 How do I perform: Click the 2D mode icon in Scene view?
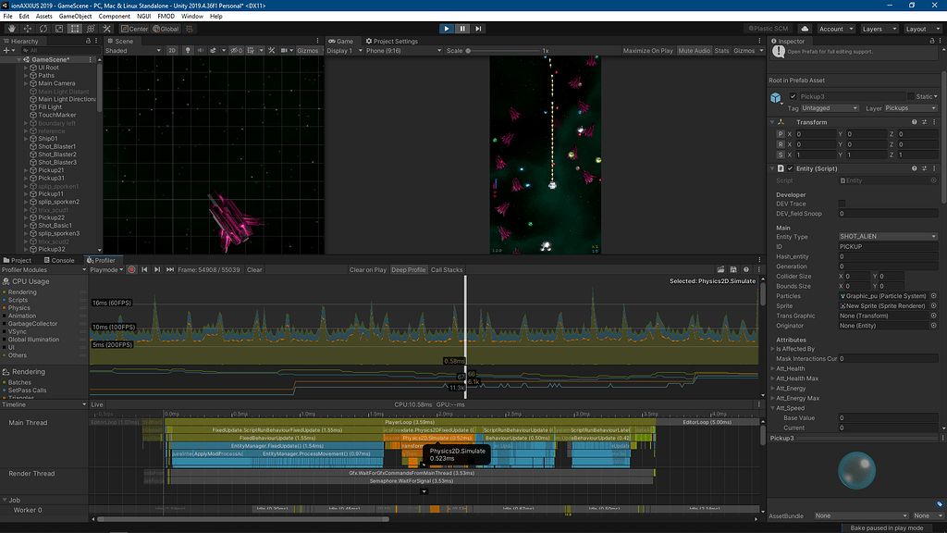173,51
